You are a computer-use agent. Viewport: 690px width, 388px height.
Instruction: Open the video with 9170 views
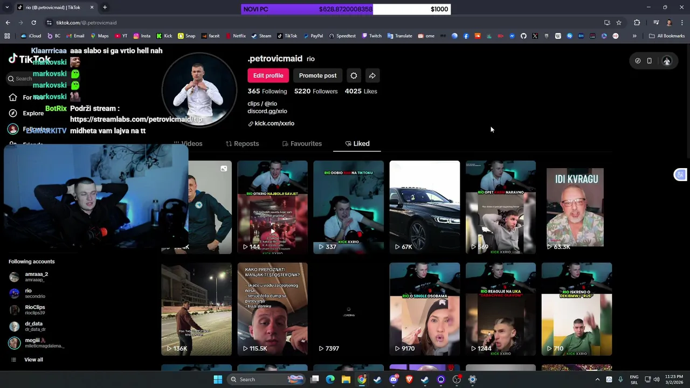[x=425, y=309]
